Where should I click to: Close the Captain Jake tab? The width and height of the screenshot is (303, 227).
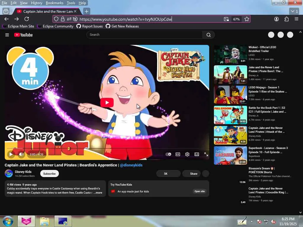click(75, 12)
